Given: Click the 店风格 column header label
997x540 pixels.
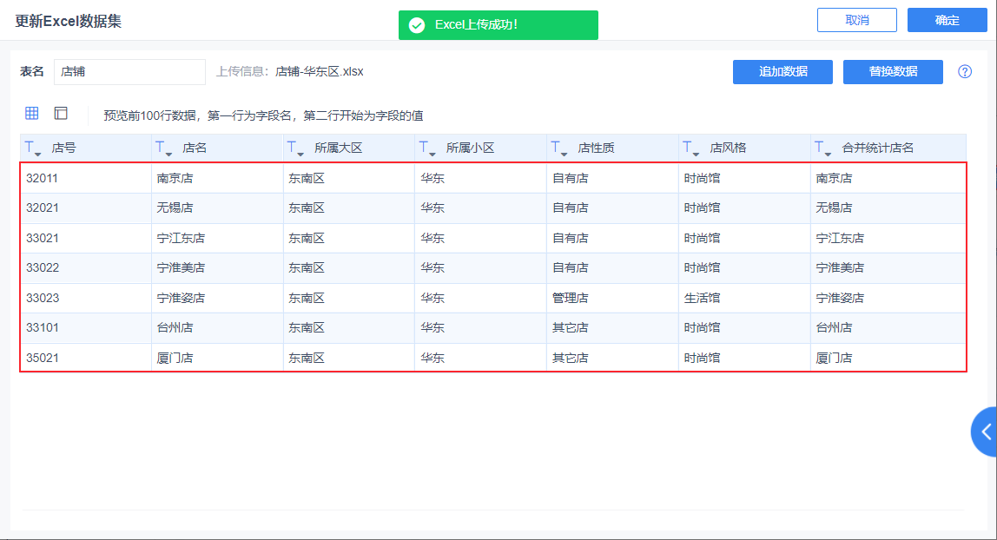Looking at the screenshot, I should [x=728, y=148].
